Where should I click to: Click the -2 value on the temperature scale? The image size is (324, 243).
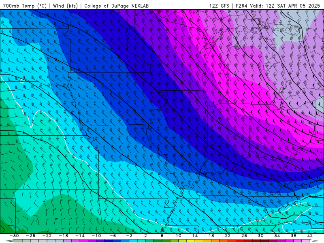pos(129,236)
